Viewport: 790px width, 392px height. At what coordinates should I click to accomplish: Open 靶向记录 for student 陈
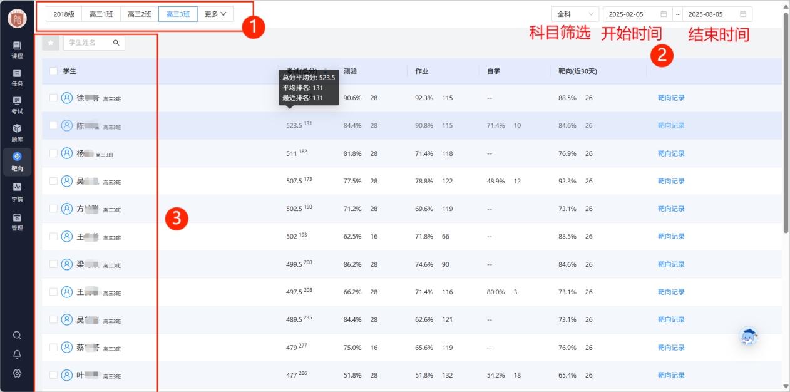pyautogui.click(x=671, y=125)
